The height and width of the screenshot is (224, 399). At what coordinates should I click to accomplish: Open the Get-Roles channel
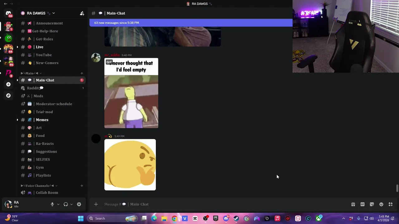tap(52, 39)
